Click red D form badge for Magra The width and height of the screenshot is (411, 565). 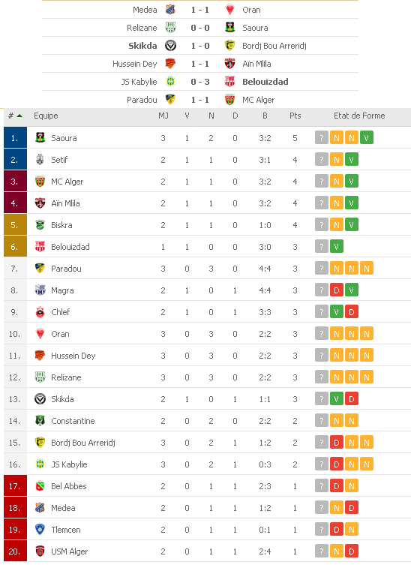tap(337, 290)
